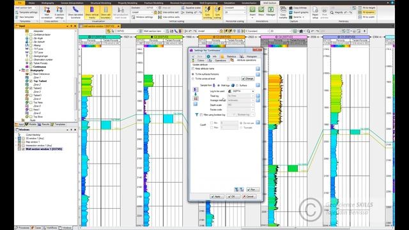Switch to the Info tab

click(x=212, y=56)
